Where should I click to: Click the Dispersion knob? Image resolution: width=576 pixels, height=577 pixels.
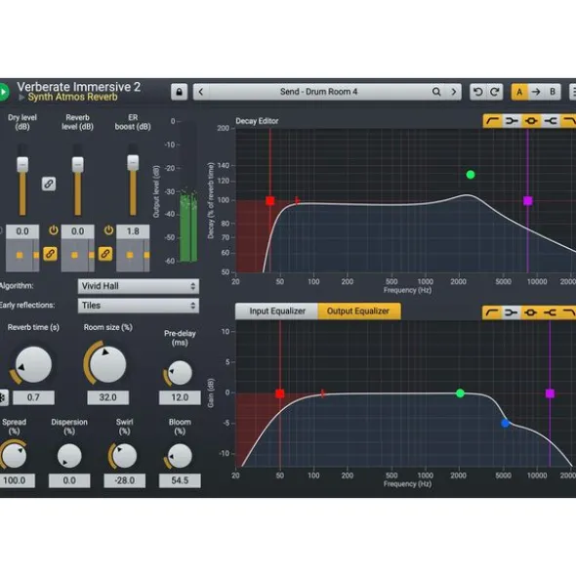coord(69,456)
